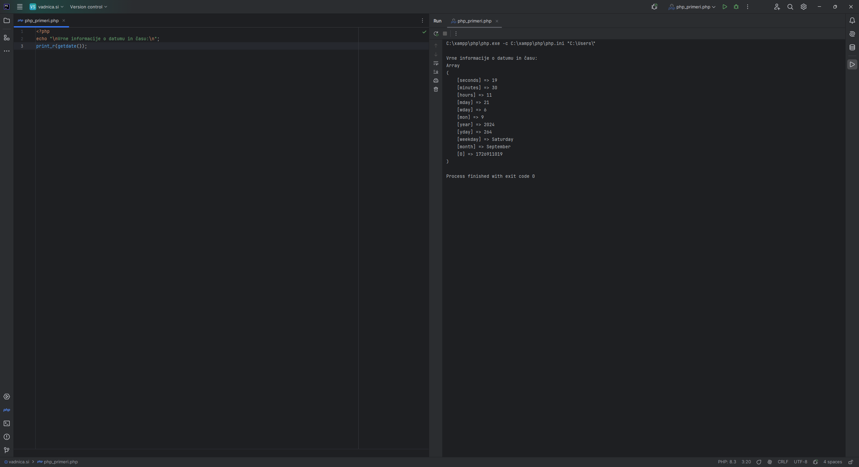This screenshot has height=467, width=859.
Task: Print console output via printer icon
Action: point(436,81)
